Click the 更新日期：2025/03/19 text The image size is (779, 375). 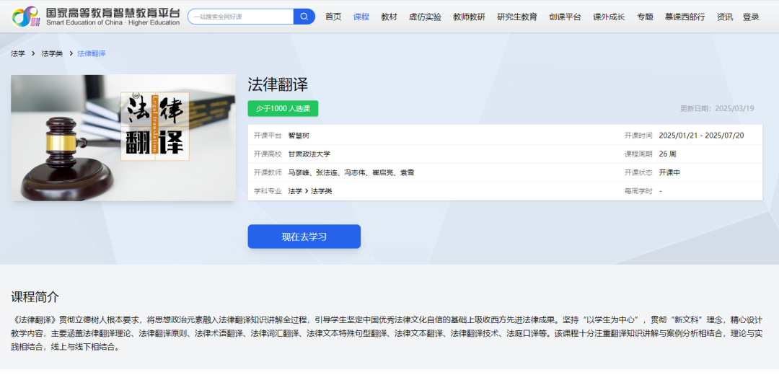pyautogui.click(x=717, y=109)
